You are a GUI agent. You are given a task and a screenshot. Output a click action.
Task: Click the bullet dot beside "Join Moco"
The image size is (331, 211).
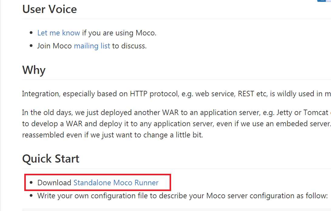31,46
